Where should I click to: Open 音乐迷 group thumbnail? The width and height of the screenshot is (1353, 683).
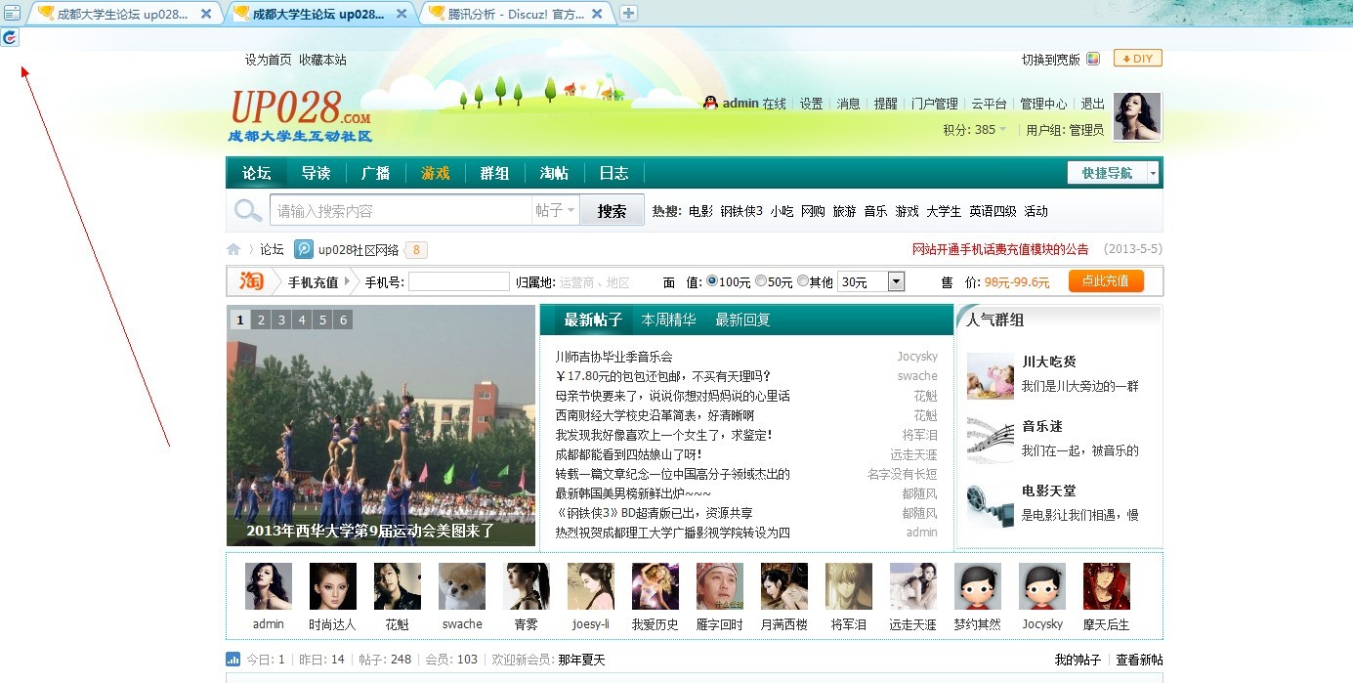991,441
